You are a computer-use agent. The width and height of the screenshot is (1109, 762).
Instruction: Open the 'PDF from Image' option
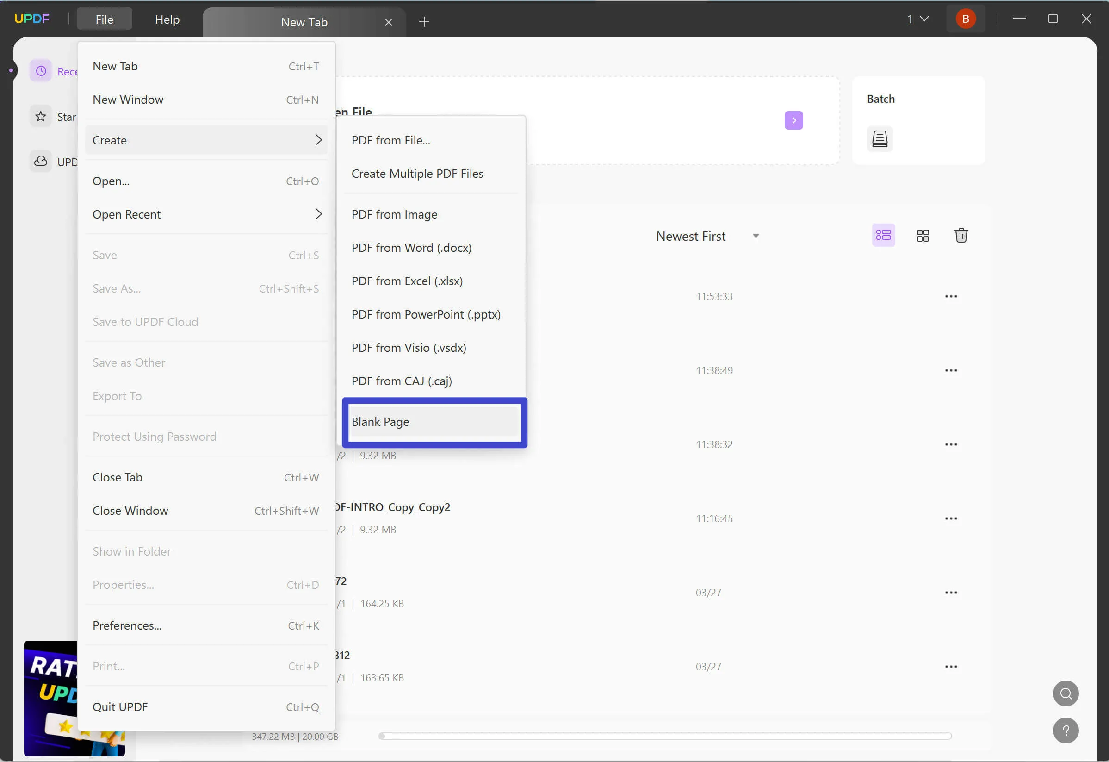pyautogui.click(x=394, y=214)
